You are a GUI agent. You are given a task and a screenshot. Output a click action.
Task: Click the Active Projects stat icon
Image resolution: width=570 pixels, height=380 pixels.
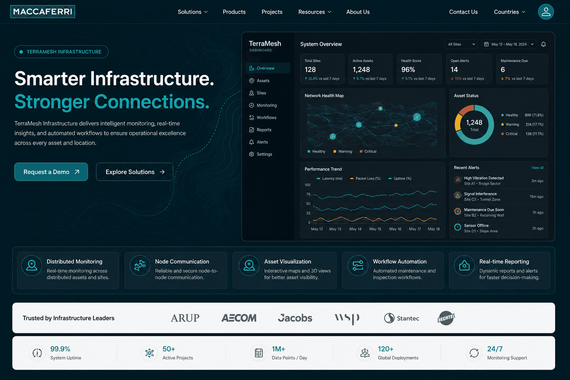pos(150,353)
